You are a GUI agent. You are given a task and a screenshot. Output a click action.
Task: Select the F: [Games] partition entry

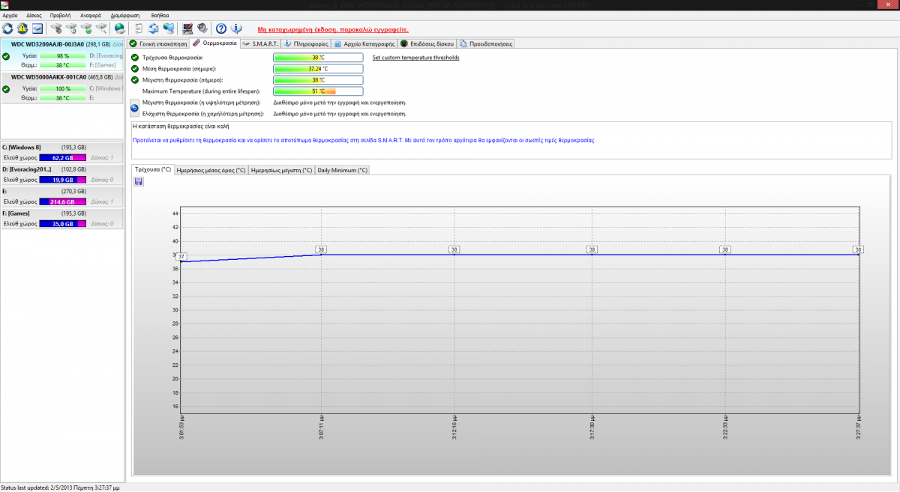point(62,218)
